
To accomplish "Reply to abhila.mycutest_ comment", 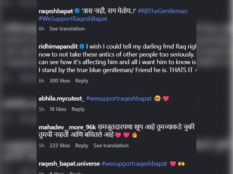I will 78,109.
